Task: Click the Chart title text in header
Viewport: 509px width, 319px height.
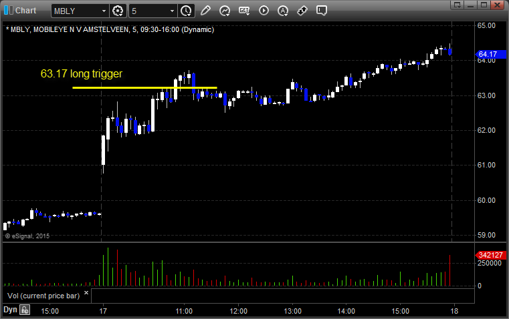Action: click(26, 11)
